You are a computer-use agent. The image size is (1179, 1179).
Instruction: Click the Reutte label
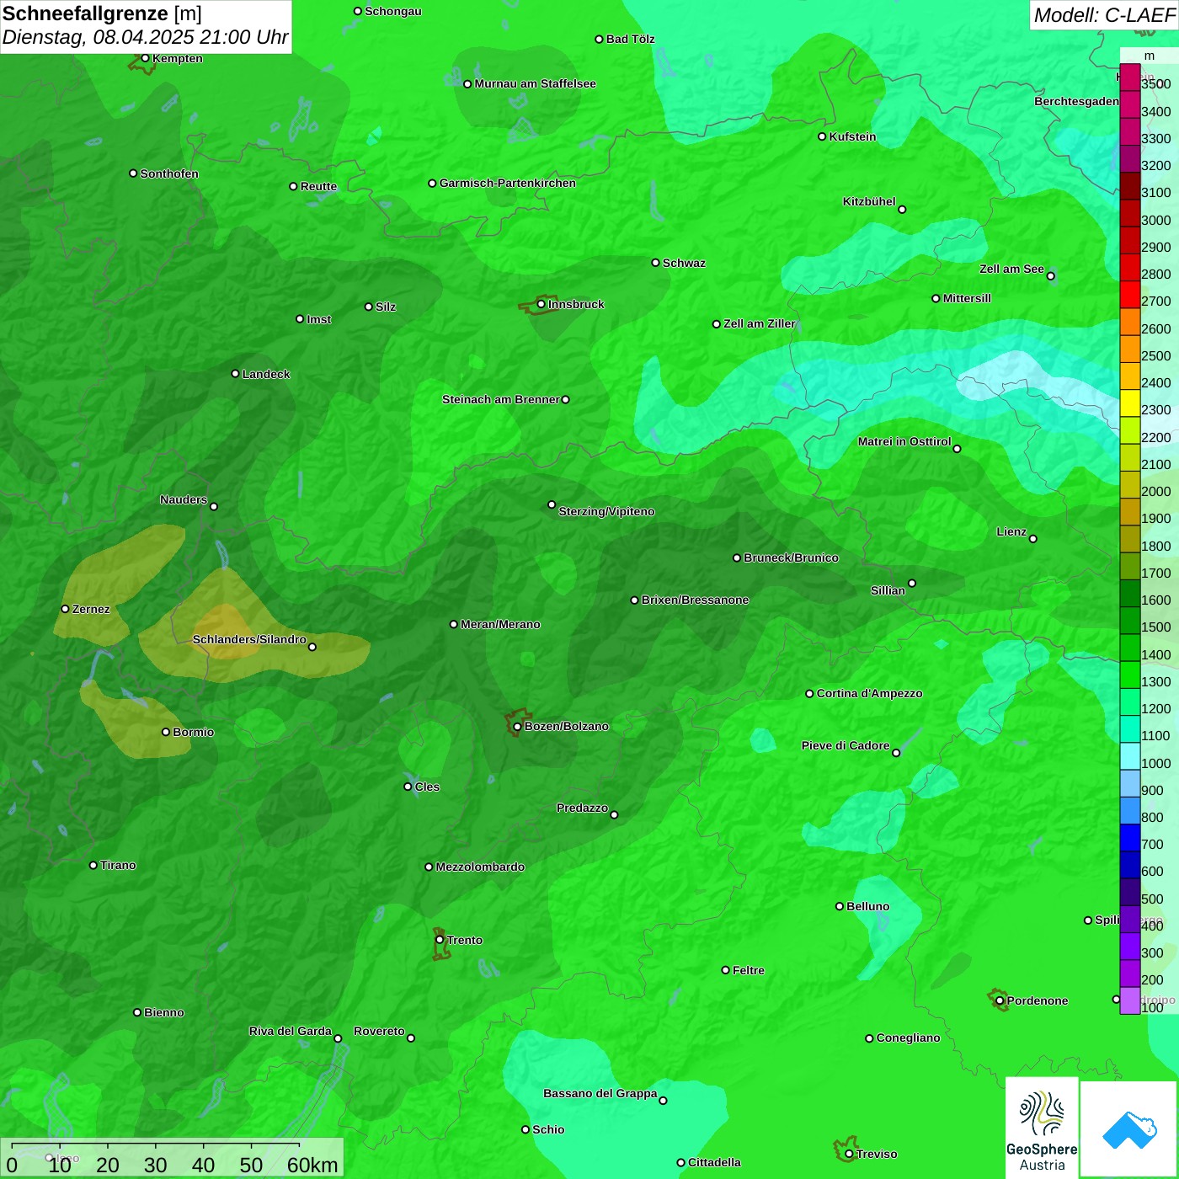(318, 186)
